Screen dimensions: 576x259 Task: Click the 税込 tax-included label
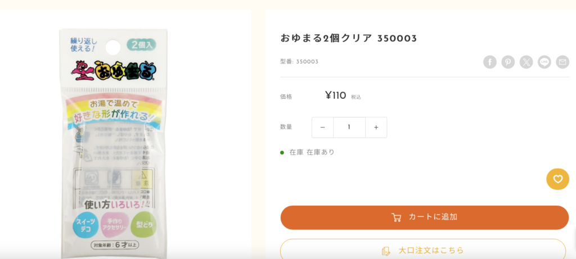(356, 97)
